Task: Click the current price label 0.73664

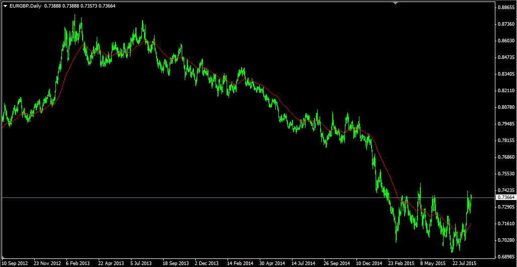Action: pyautogui.click(x=506, y=197)
